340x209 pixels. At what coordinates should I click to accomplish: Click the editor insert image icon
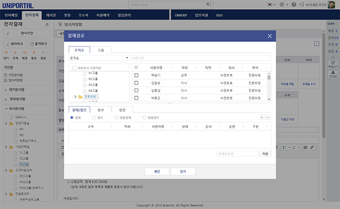click(305, 147)
